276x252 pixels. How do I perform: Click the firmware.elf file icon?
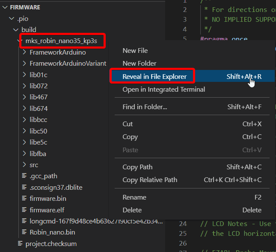[x=24, y=210]
